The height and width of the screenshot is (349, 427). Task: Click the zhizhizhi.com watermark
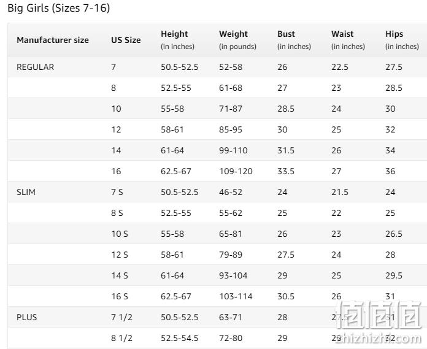[x=379, y=339]
